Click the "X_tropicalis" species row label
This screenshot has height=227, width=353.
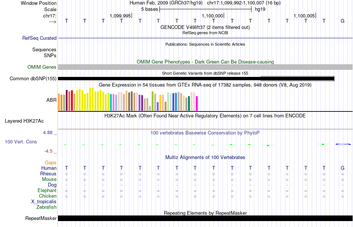[44, 202]
